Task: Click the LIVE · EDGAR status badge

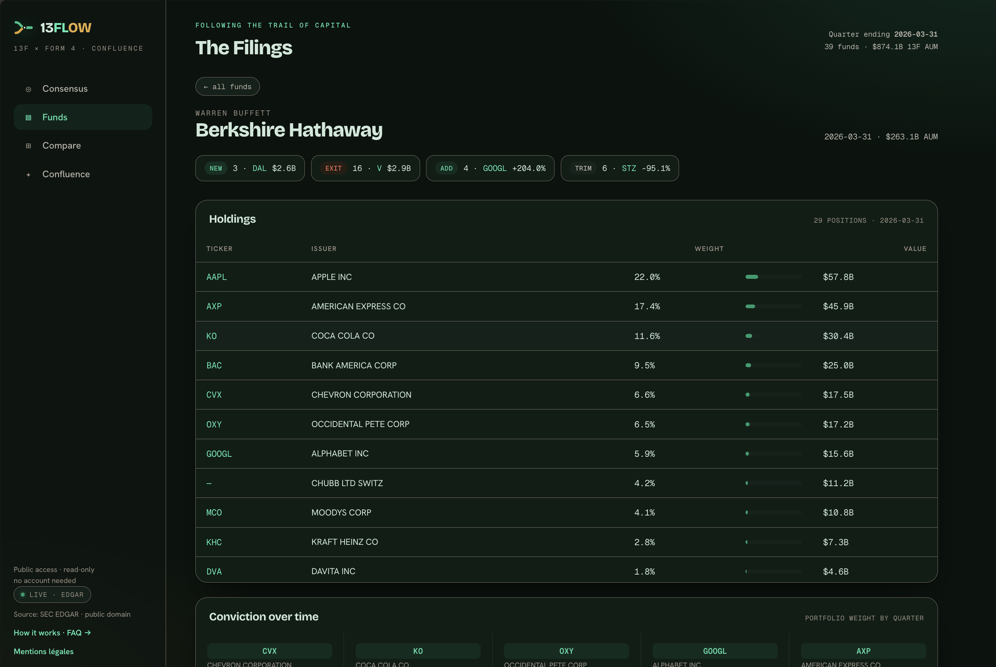Action: point(52,594)
